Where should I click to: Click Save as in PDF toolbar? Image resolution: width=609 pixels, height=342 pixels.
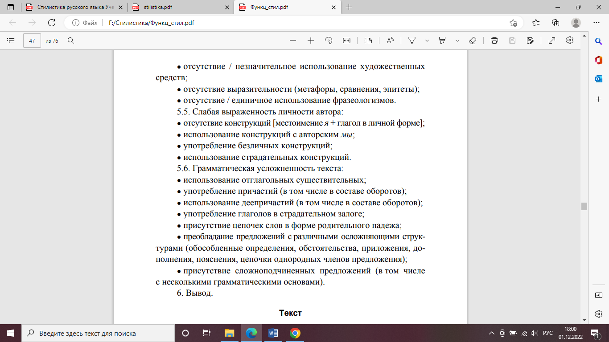click(530, 41)
